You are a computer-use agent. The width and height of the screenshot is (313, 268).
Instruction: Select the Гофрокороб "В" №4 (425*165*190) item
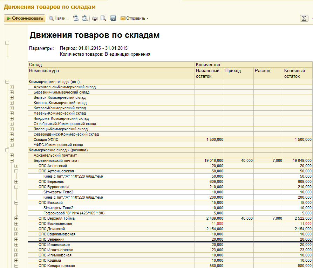click(74, 213)
